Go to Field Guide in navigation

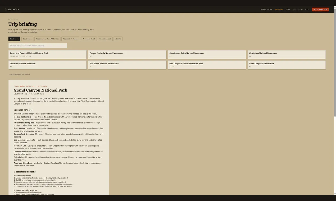click(x=267, y=10)
